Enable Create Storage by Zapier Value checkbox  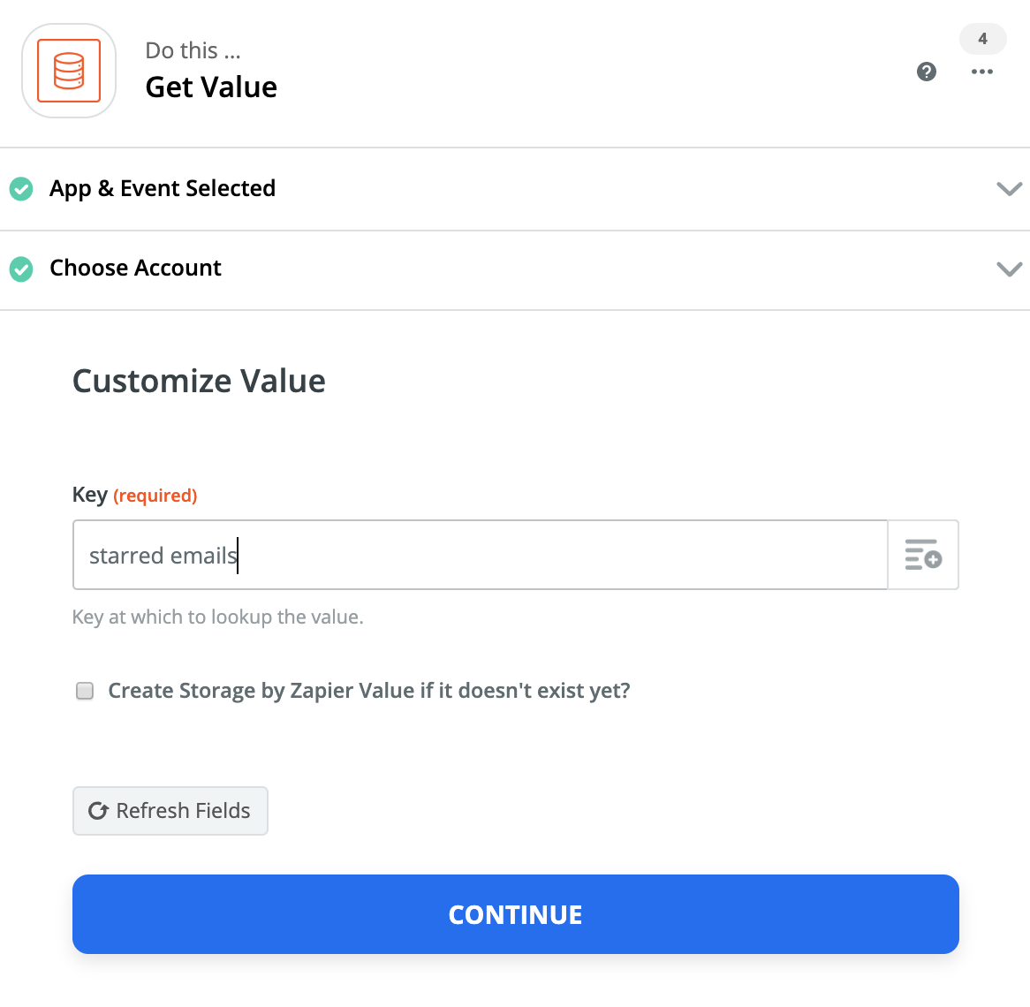point(85,691)
